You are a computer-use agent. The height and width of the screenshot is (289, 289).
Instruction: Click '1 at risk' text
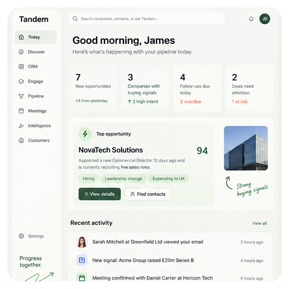click(240, 102)
